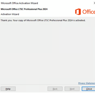
Task: Close the wizard using title bar X
Action: [94, 3]
